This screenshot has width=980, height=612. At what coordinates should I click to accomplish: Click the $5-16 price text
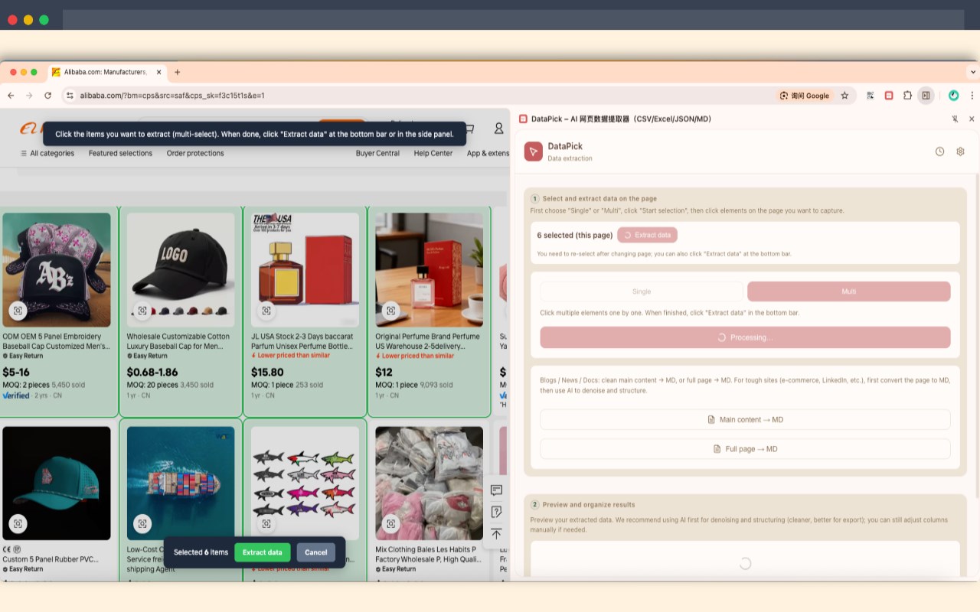pyautogui.click(x=16, y=373)
